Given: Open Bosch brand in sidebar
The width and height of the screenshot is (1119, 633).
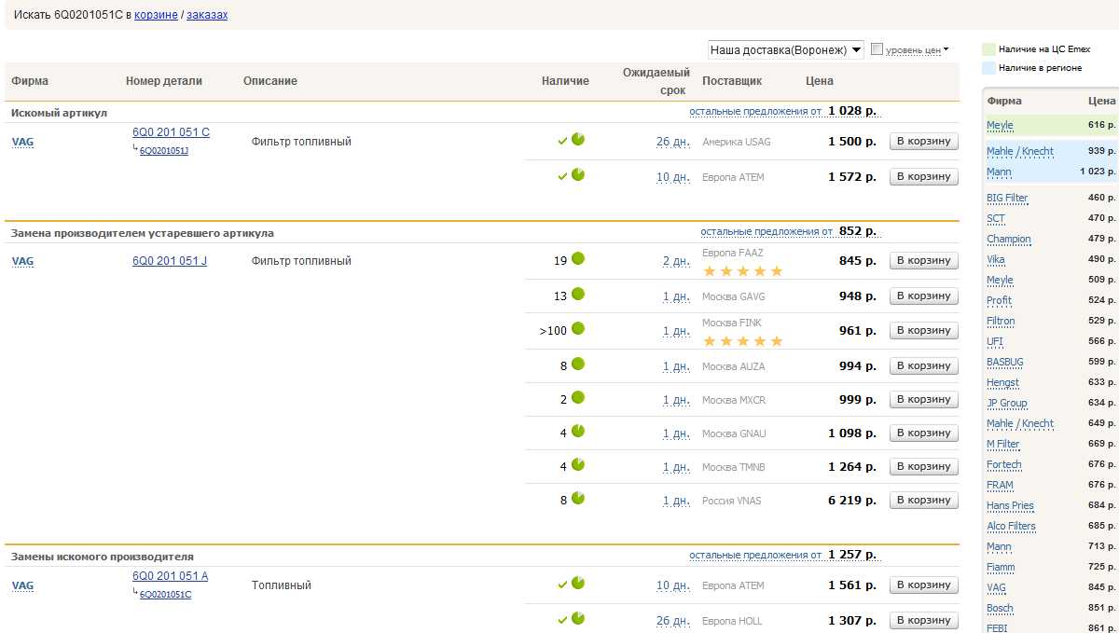Looking at the screenshot, I should [1000, 608].
